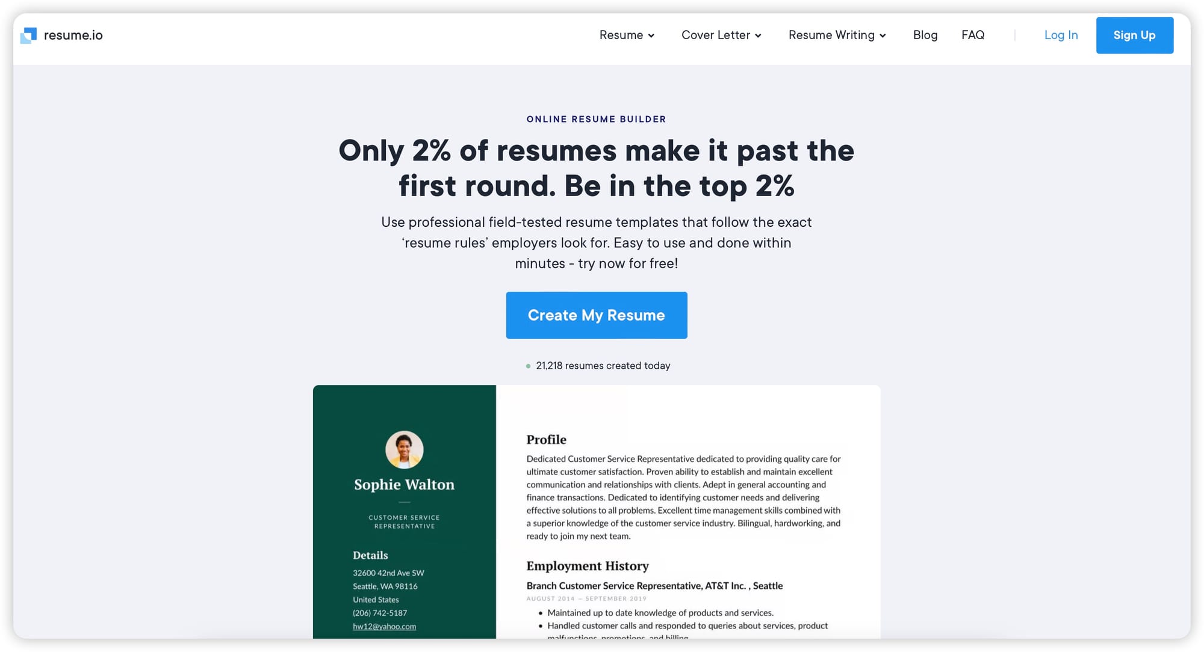Screen dimensions: 1204x652
Task: Click Create My Resume button
Action: click(596, 315)
